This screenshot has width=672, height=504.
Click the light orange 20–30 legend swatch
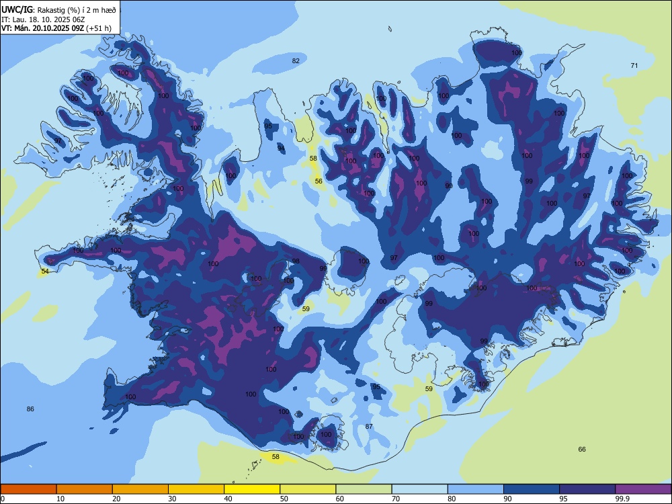coord(140,489)
